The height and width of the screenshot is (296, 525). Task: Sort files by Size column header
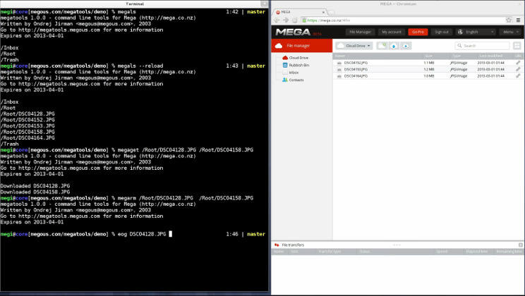tap(428, 56)
